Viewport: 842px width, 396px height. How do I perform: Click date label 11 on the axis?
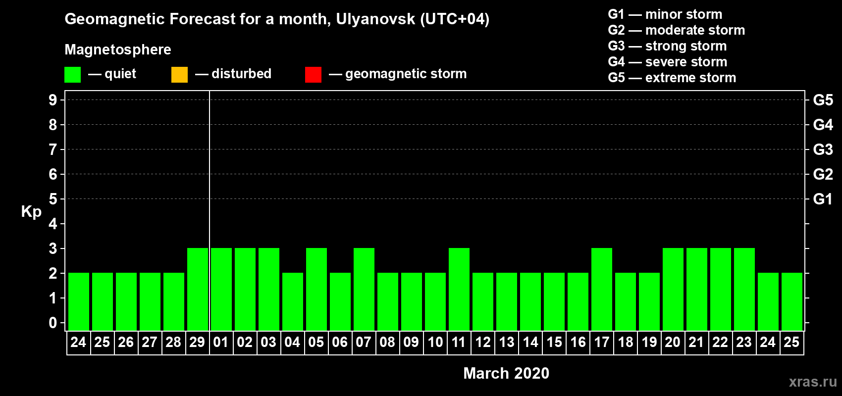pyautogui.click(x=459, y=342)
